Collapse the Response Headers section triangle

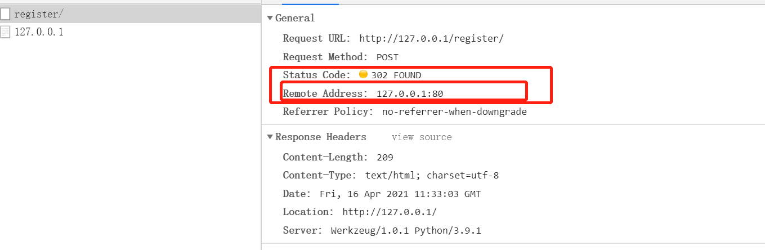270,137
